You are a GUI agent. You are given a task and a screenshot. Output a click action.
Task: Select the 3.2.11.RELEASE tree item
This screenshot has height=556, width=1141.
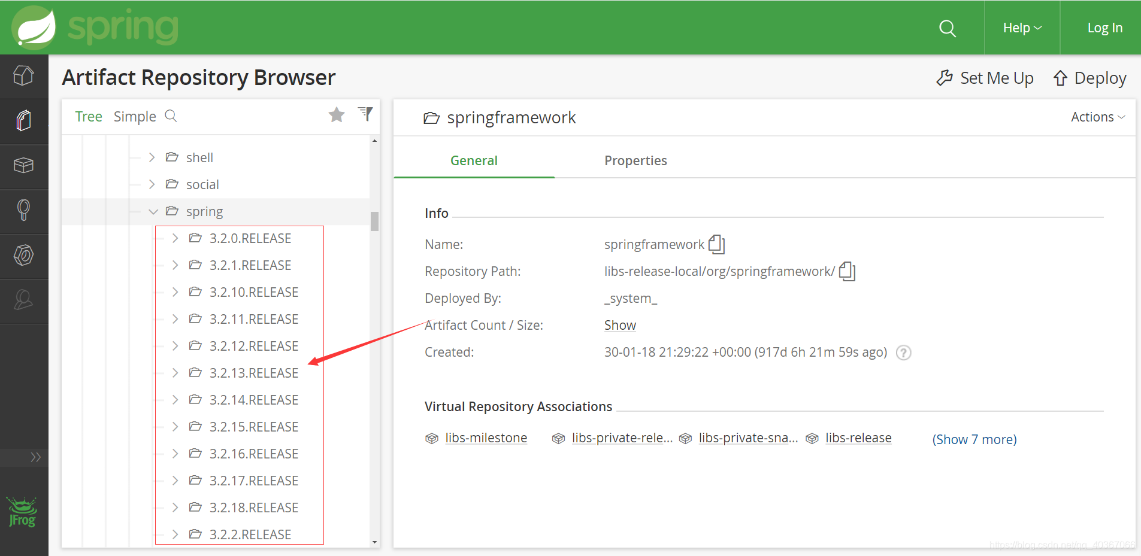click(x=254, y=319)
